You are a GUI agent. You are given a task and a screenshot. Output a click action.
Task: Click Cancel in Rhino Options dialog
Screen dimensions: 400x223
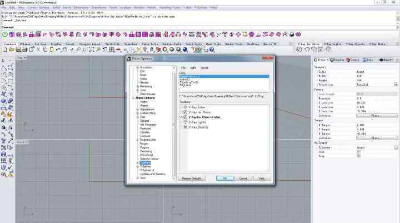coord(243,179)
